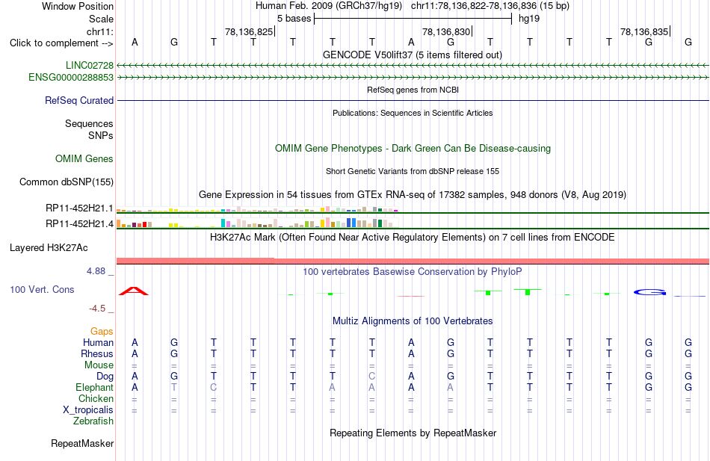Click the ENSG00000288853 right-arrow gene line
This screenshot has height=461, width=710.
point(413,78)
